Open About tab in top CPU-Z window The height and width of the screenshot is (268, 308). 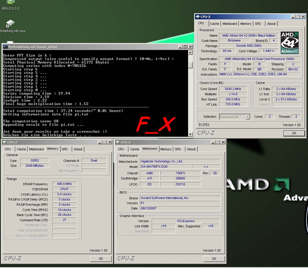[271, 24]
